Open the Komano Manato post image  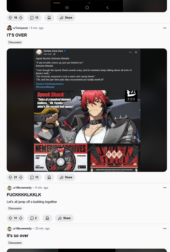click(87, 110)
